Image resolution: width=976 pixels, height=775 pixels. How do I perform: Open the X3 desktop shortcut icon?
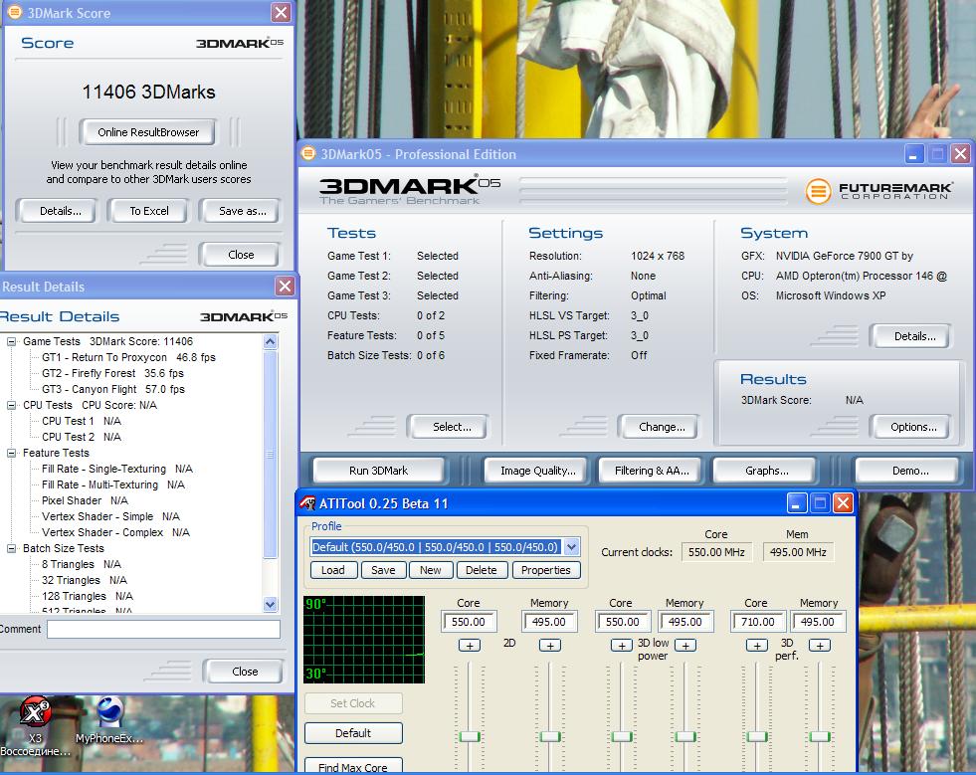click(35, 712)
